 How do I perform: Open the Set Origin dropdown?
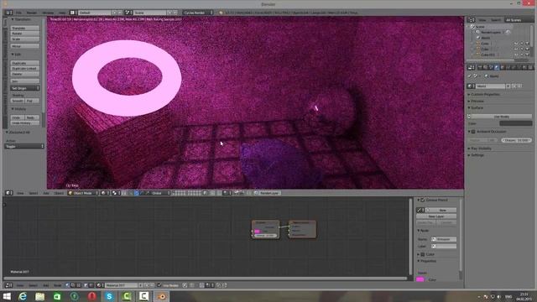pos(25,88)
